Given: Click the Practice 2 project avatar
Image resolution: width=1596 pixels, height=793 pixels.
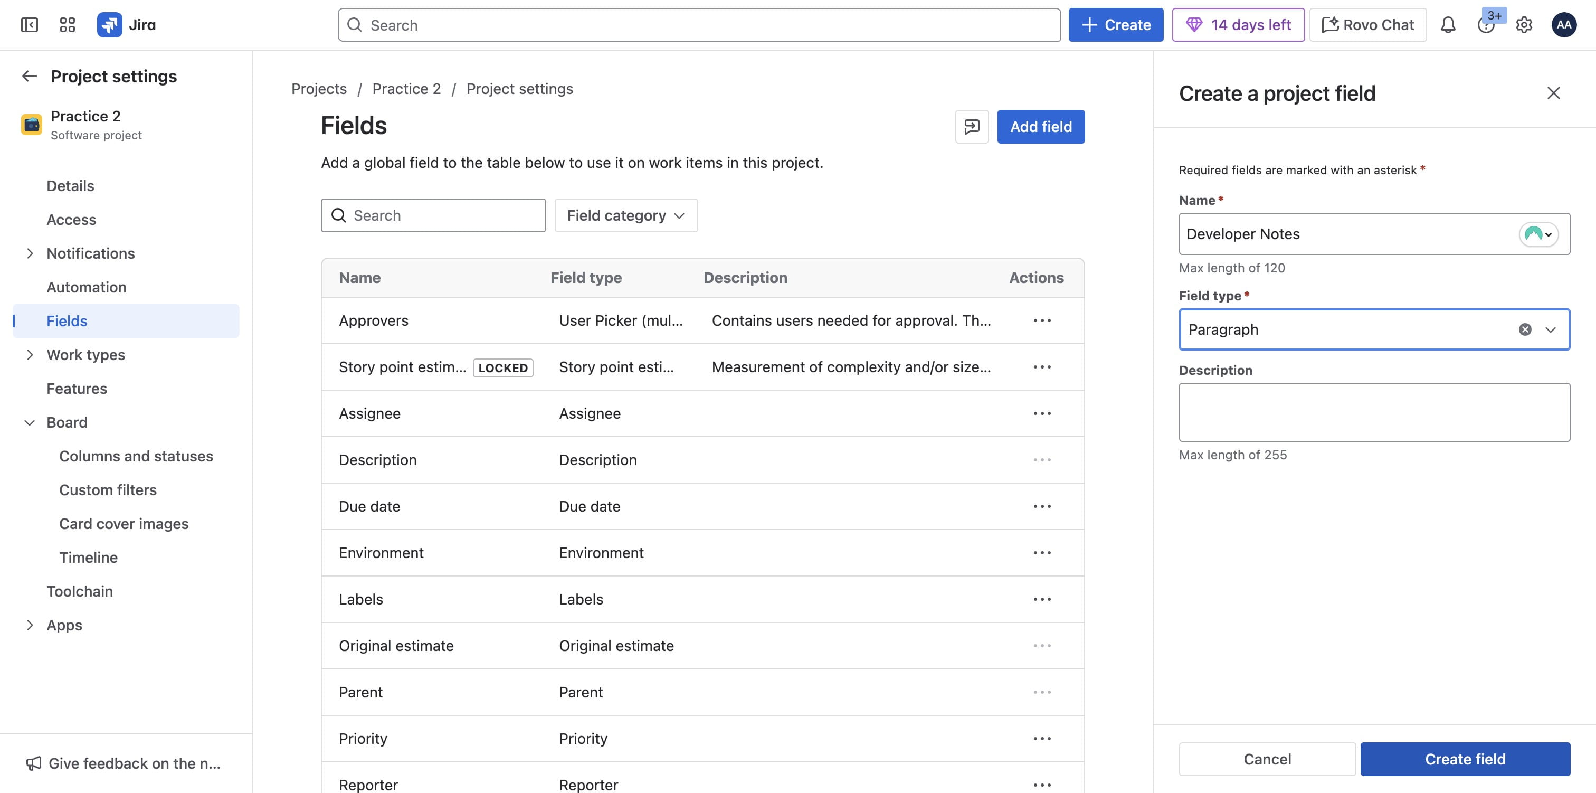Looking at the screenshot, I should pyautogui.click(x=32, y=124).
